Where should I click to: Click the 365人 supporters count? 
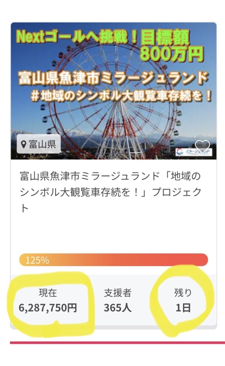(x=117, y=308)
